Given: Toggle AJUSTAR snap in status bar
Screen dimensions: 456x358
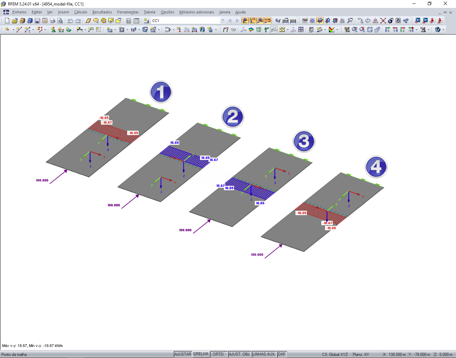Looking at the screenshot, I should click(x=183, y=354).
